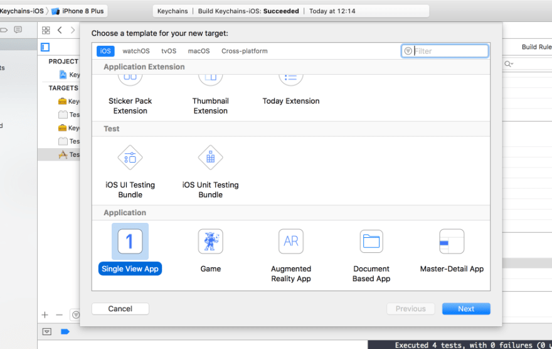
Task: Open the breakpoint navigator tag icon
Action: (4, 30)
